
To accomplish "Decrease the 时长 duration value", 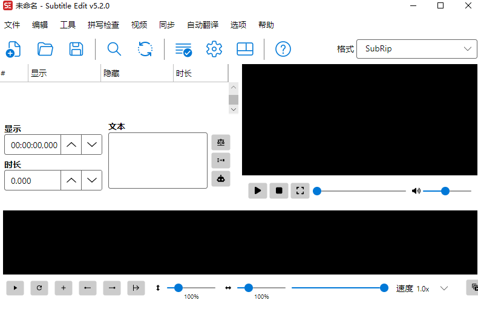I will pyautogui.click(x=92, y=180).
